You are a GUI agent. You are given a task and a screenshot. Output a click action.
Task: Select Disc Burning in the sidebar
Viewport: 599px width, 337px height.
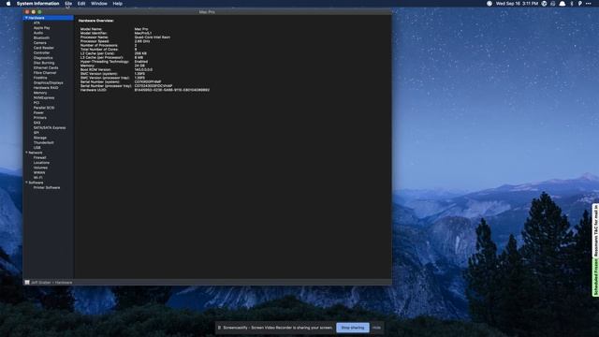[x=44, y=63]
